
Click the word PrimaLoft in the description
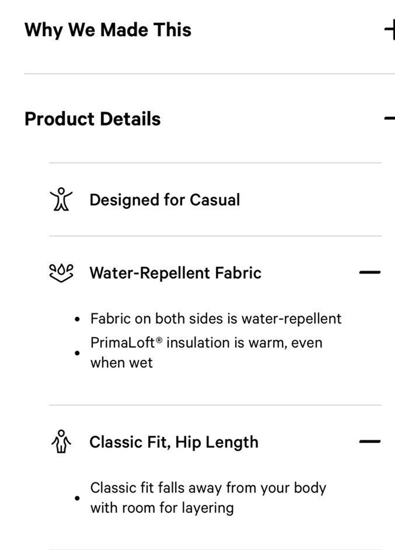click(122, 343)
